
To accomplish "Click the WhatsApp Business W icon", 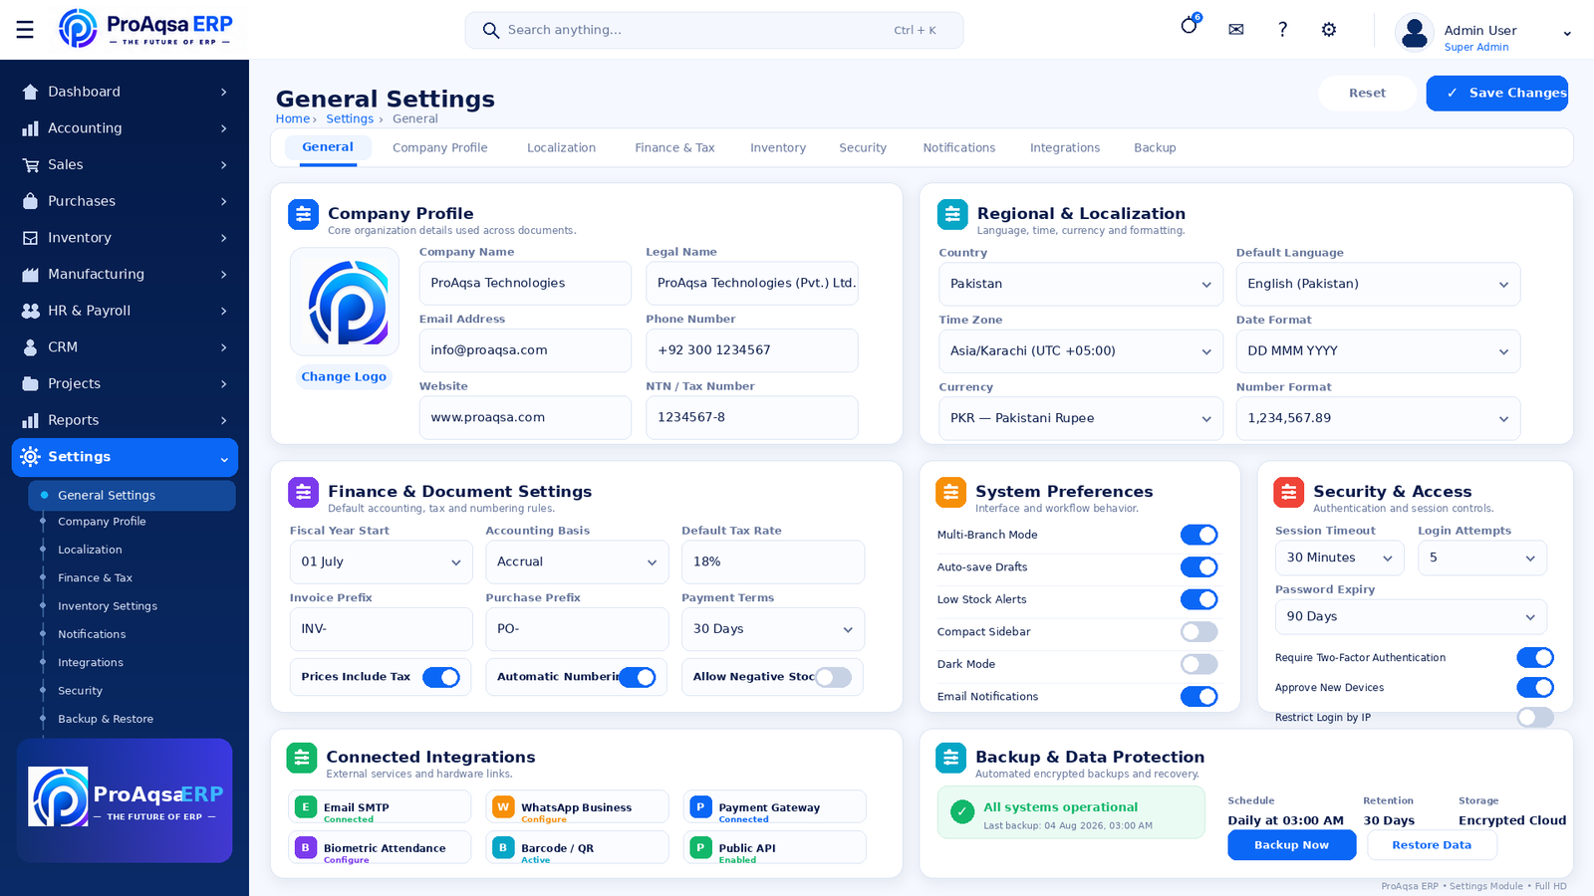I will click(503, 806).
